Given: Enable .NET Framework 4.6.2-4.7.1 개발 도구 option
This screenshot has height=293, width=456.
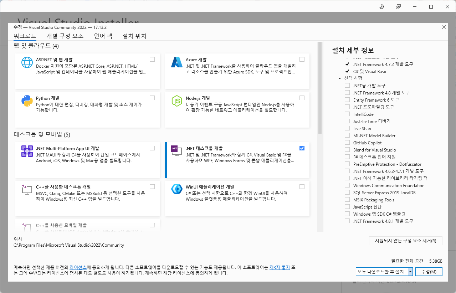Looking at the screenshot, I should pos(347,171).
